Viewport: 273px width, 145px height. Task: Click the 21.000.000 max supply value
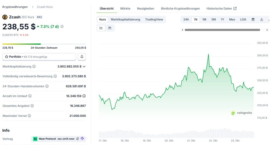tap(78, 116)
